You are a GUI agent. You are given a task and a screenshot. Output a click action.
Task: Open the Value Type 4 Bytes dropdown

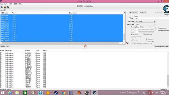(145, 25)
